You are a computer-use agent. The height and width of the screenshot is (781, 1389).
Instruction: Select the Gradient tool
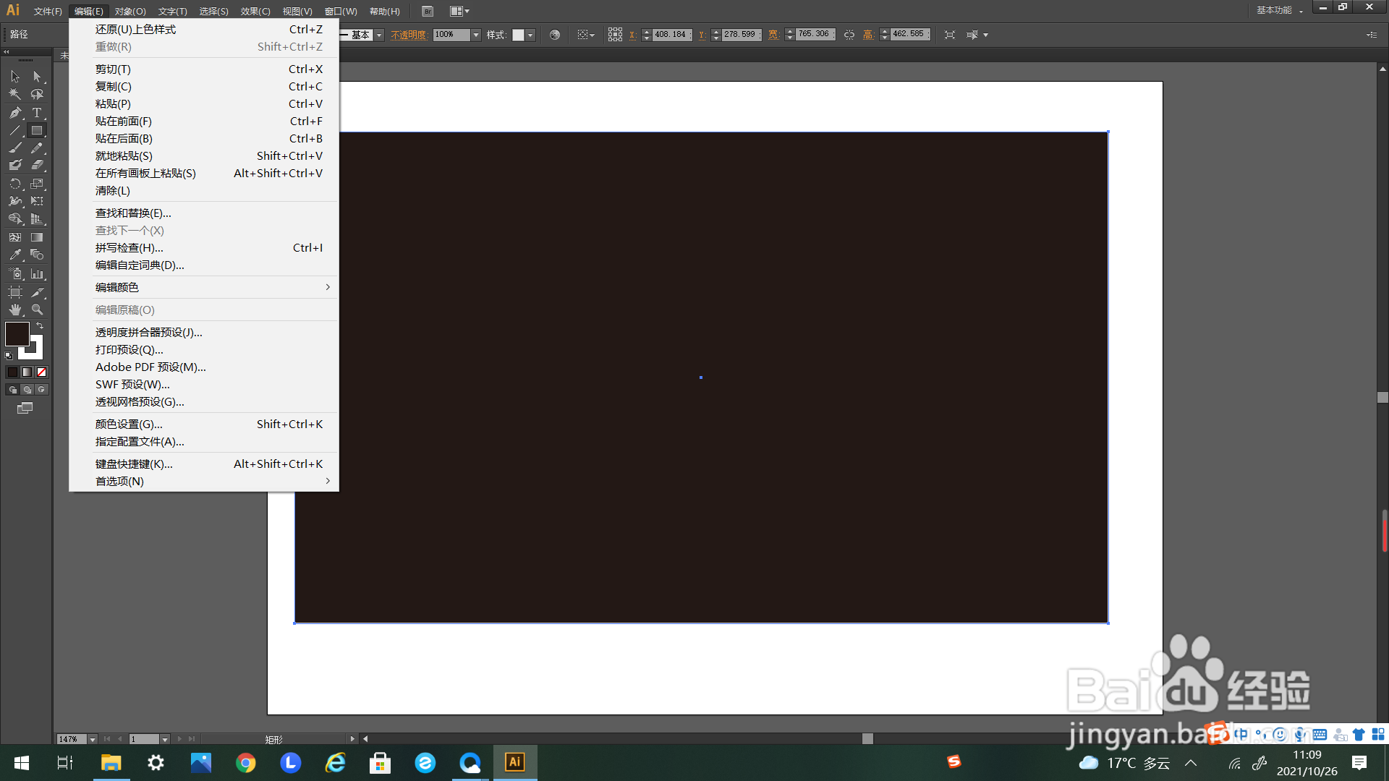(x=37, y=237)
